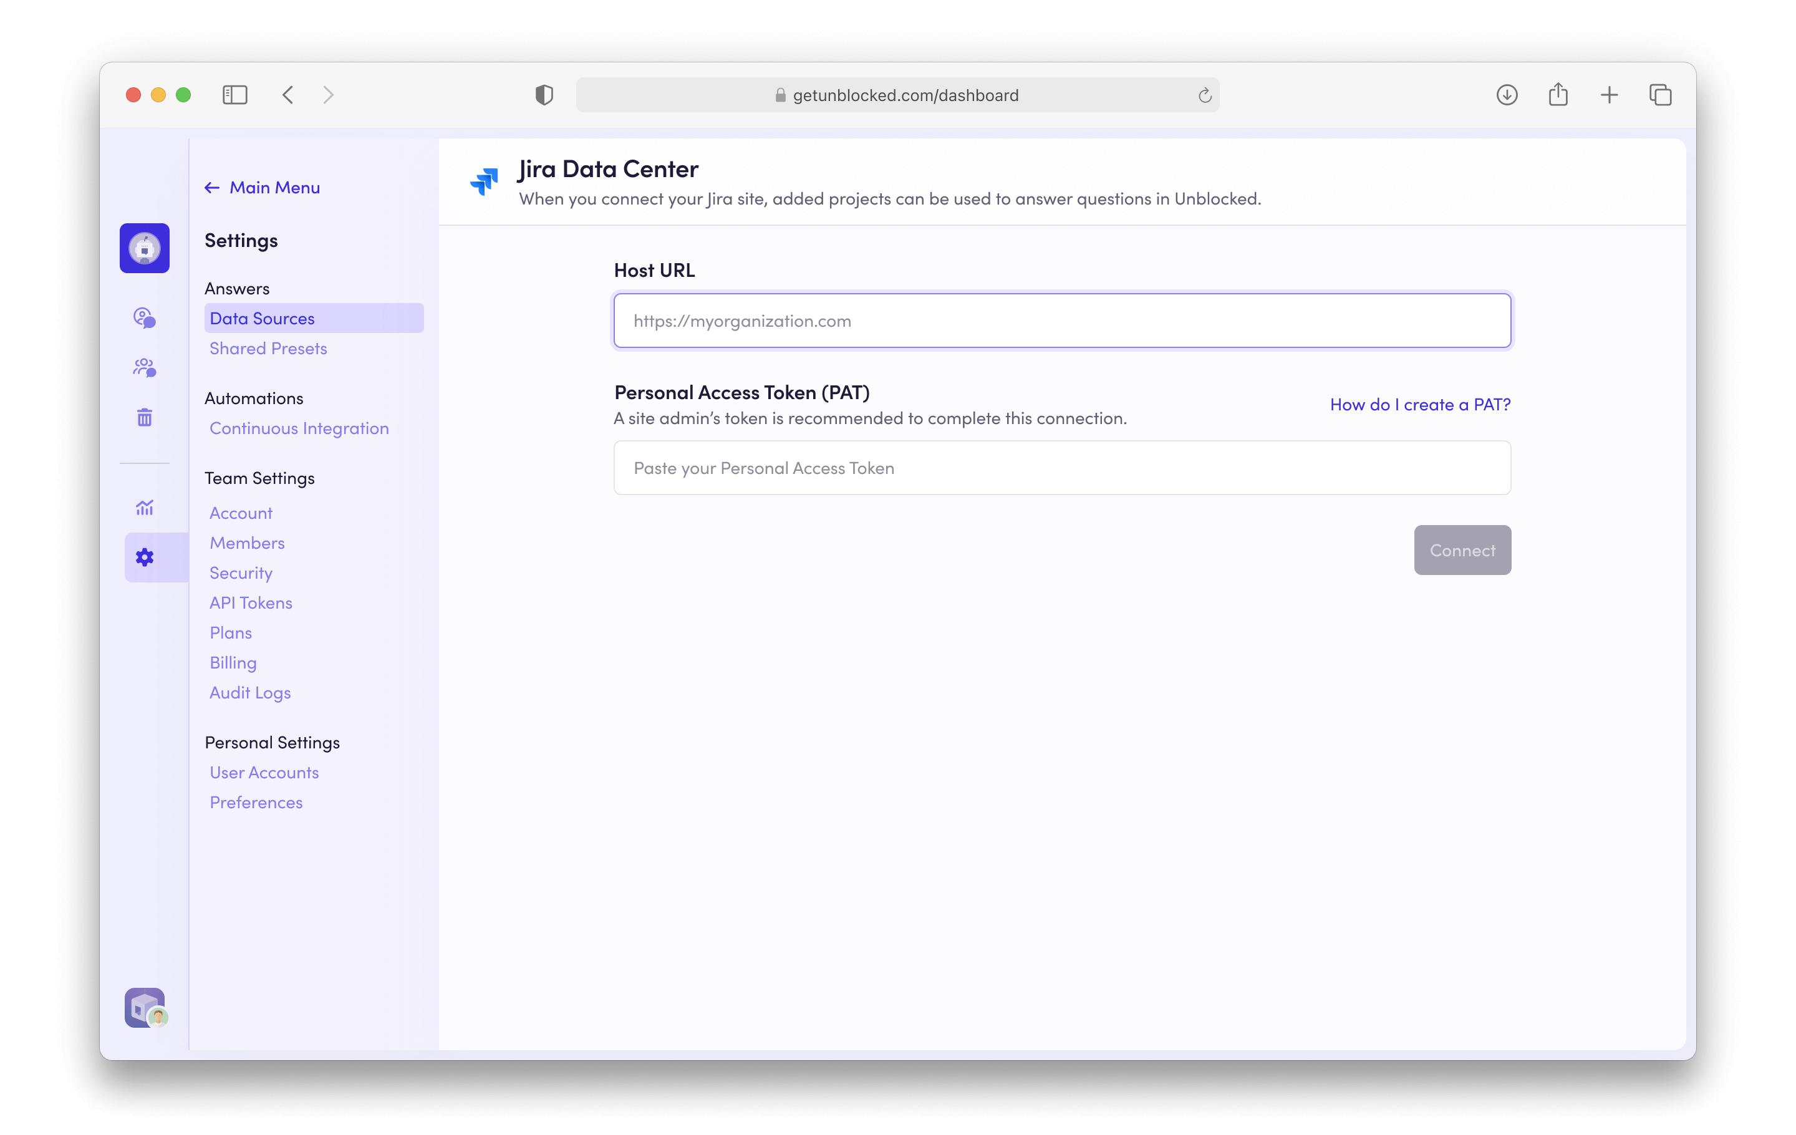Image resolution: width=1796 pixels, height=1135 pixels.
Task: Click the Safari privacy shield icon
Action: [x=544, y=95]
